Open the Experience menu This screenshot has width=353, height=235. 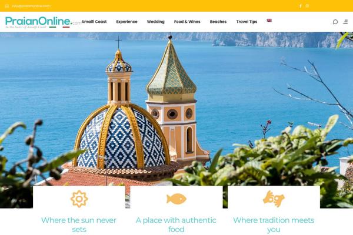pyautogui.click(x=126, y=22)
